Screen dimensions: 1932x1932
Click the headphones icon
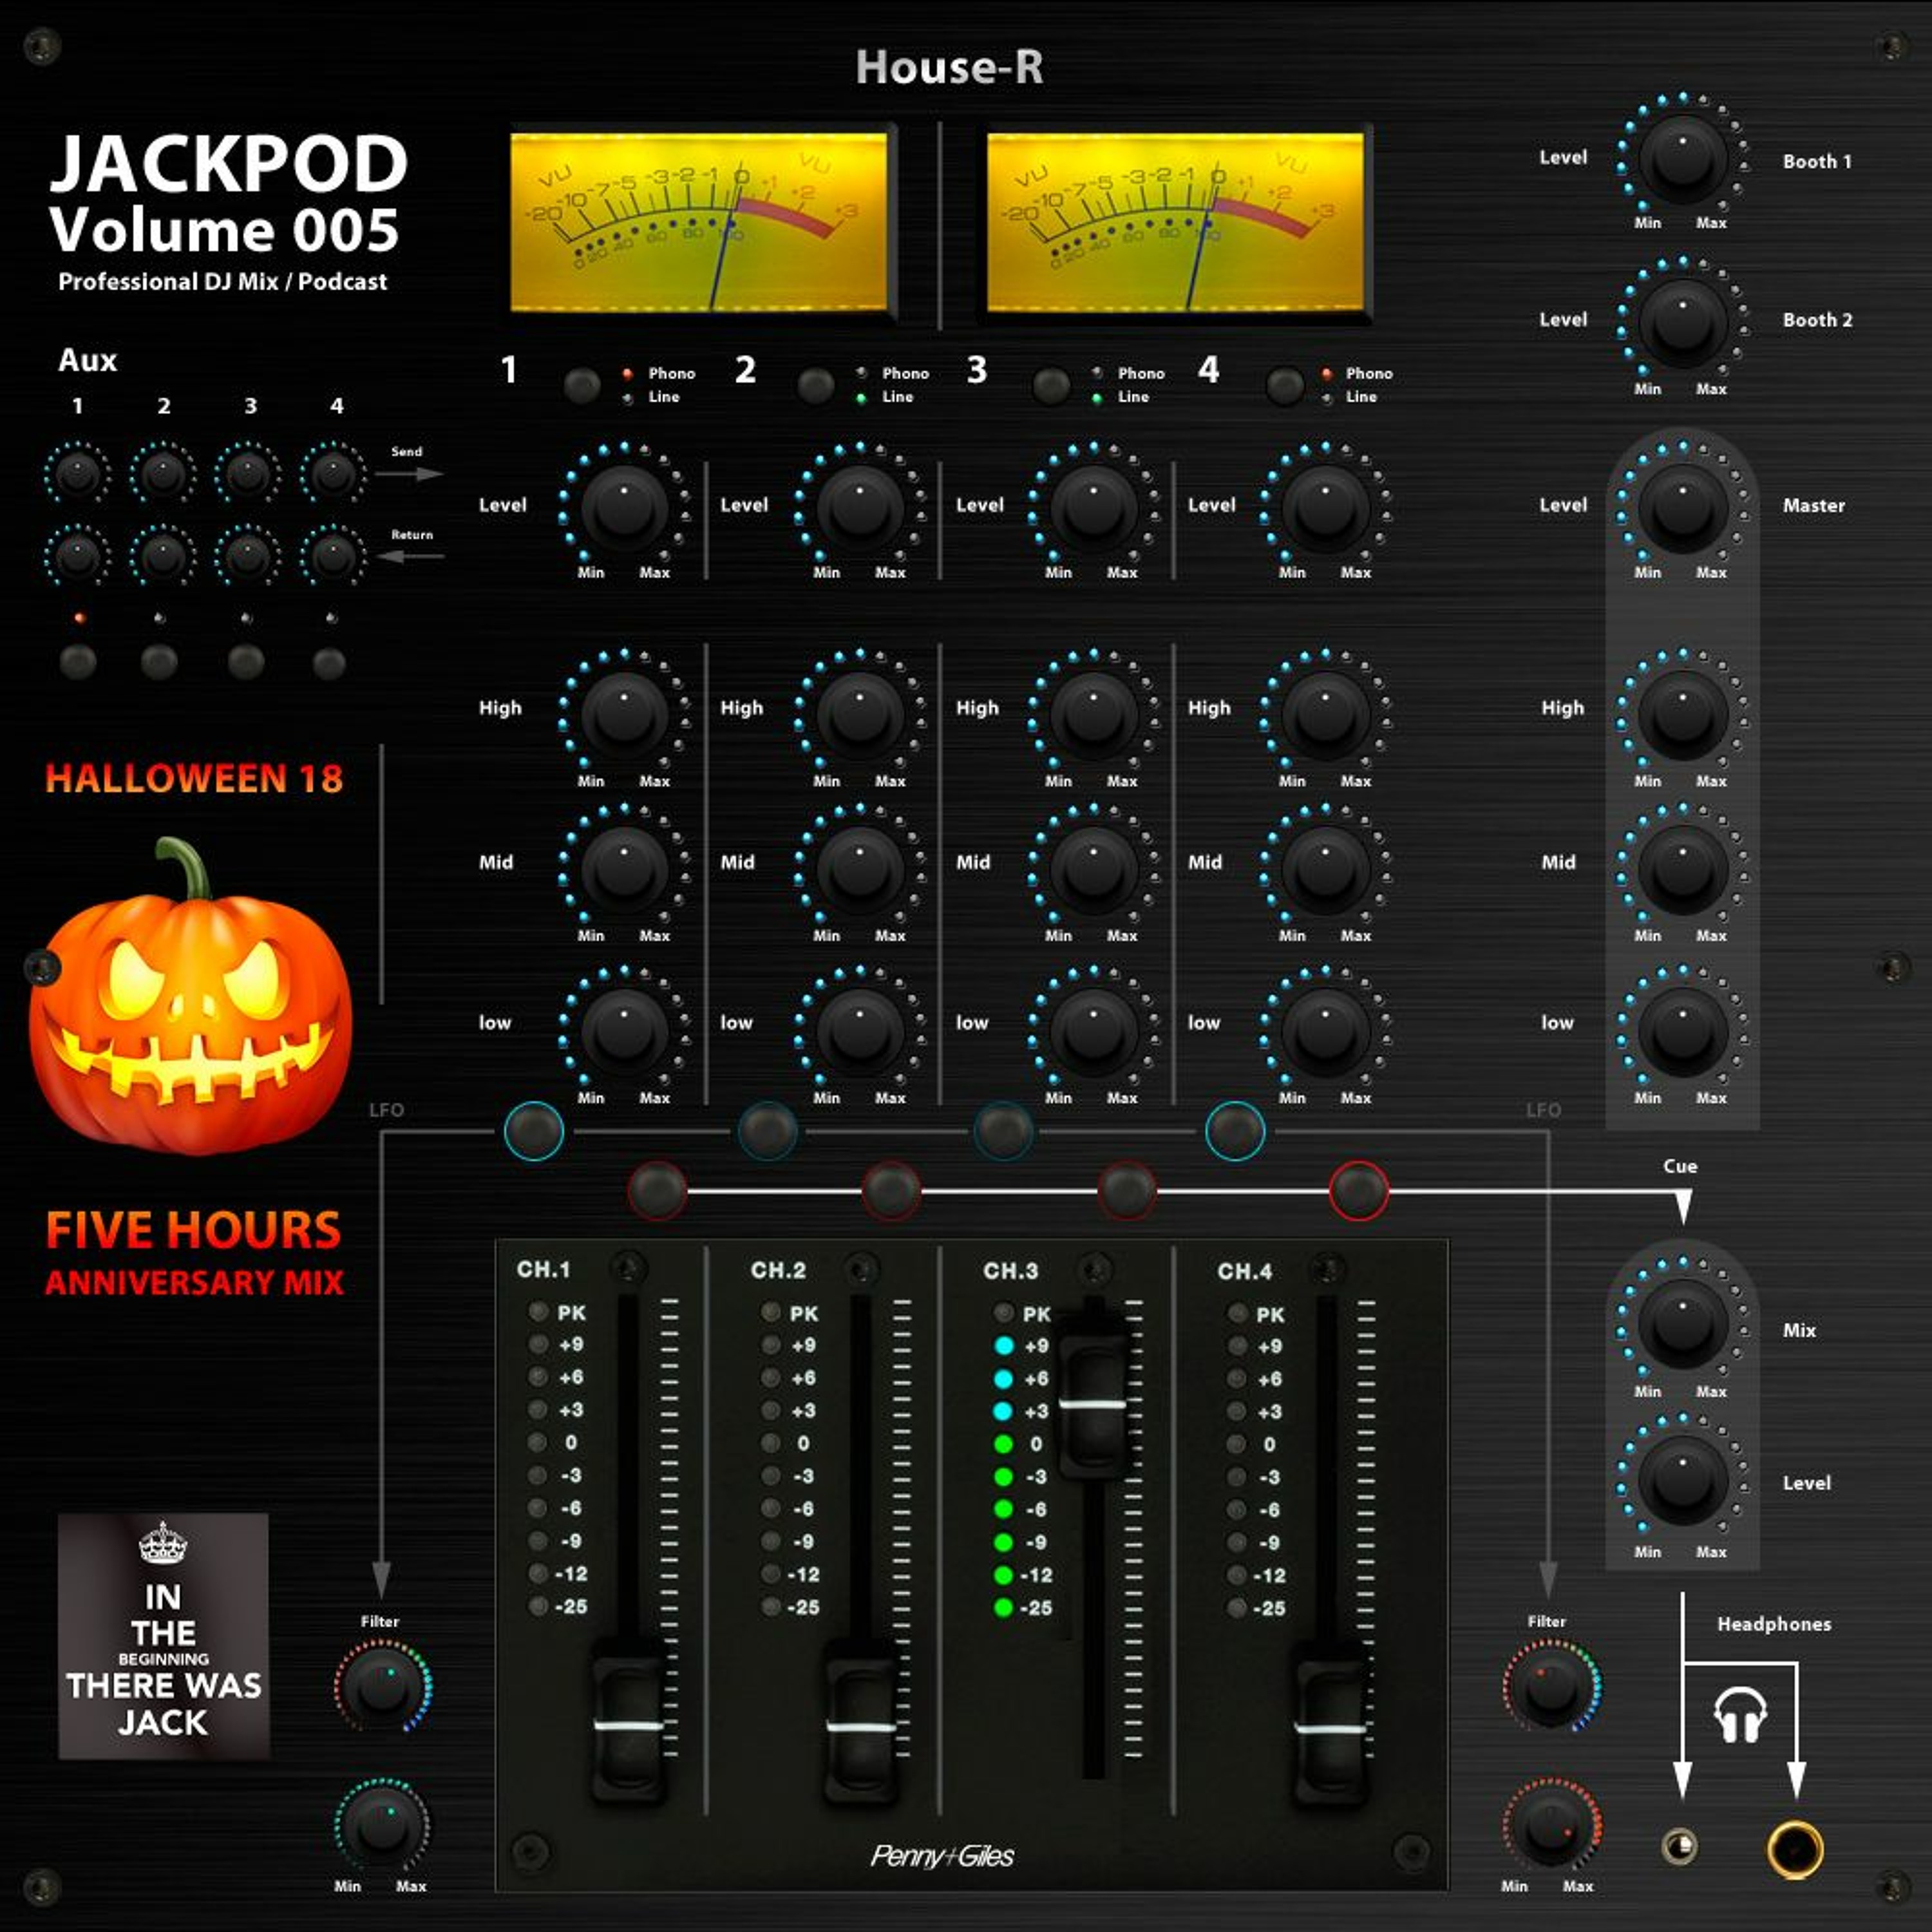point(1740,1714)
